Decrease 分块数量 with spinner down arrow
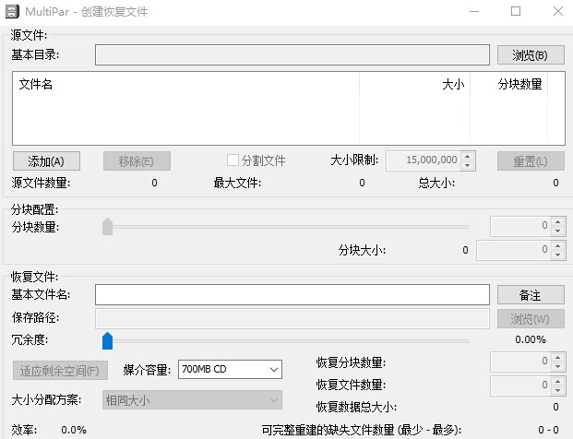The image size is (573, 439). (557, 231)
